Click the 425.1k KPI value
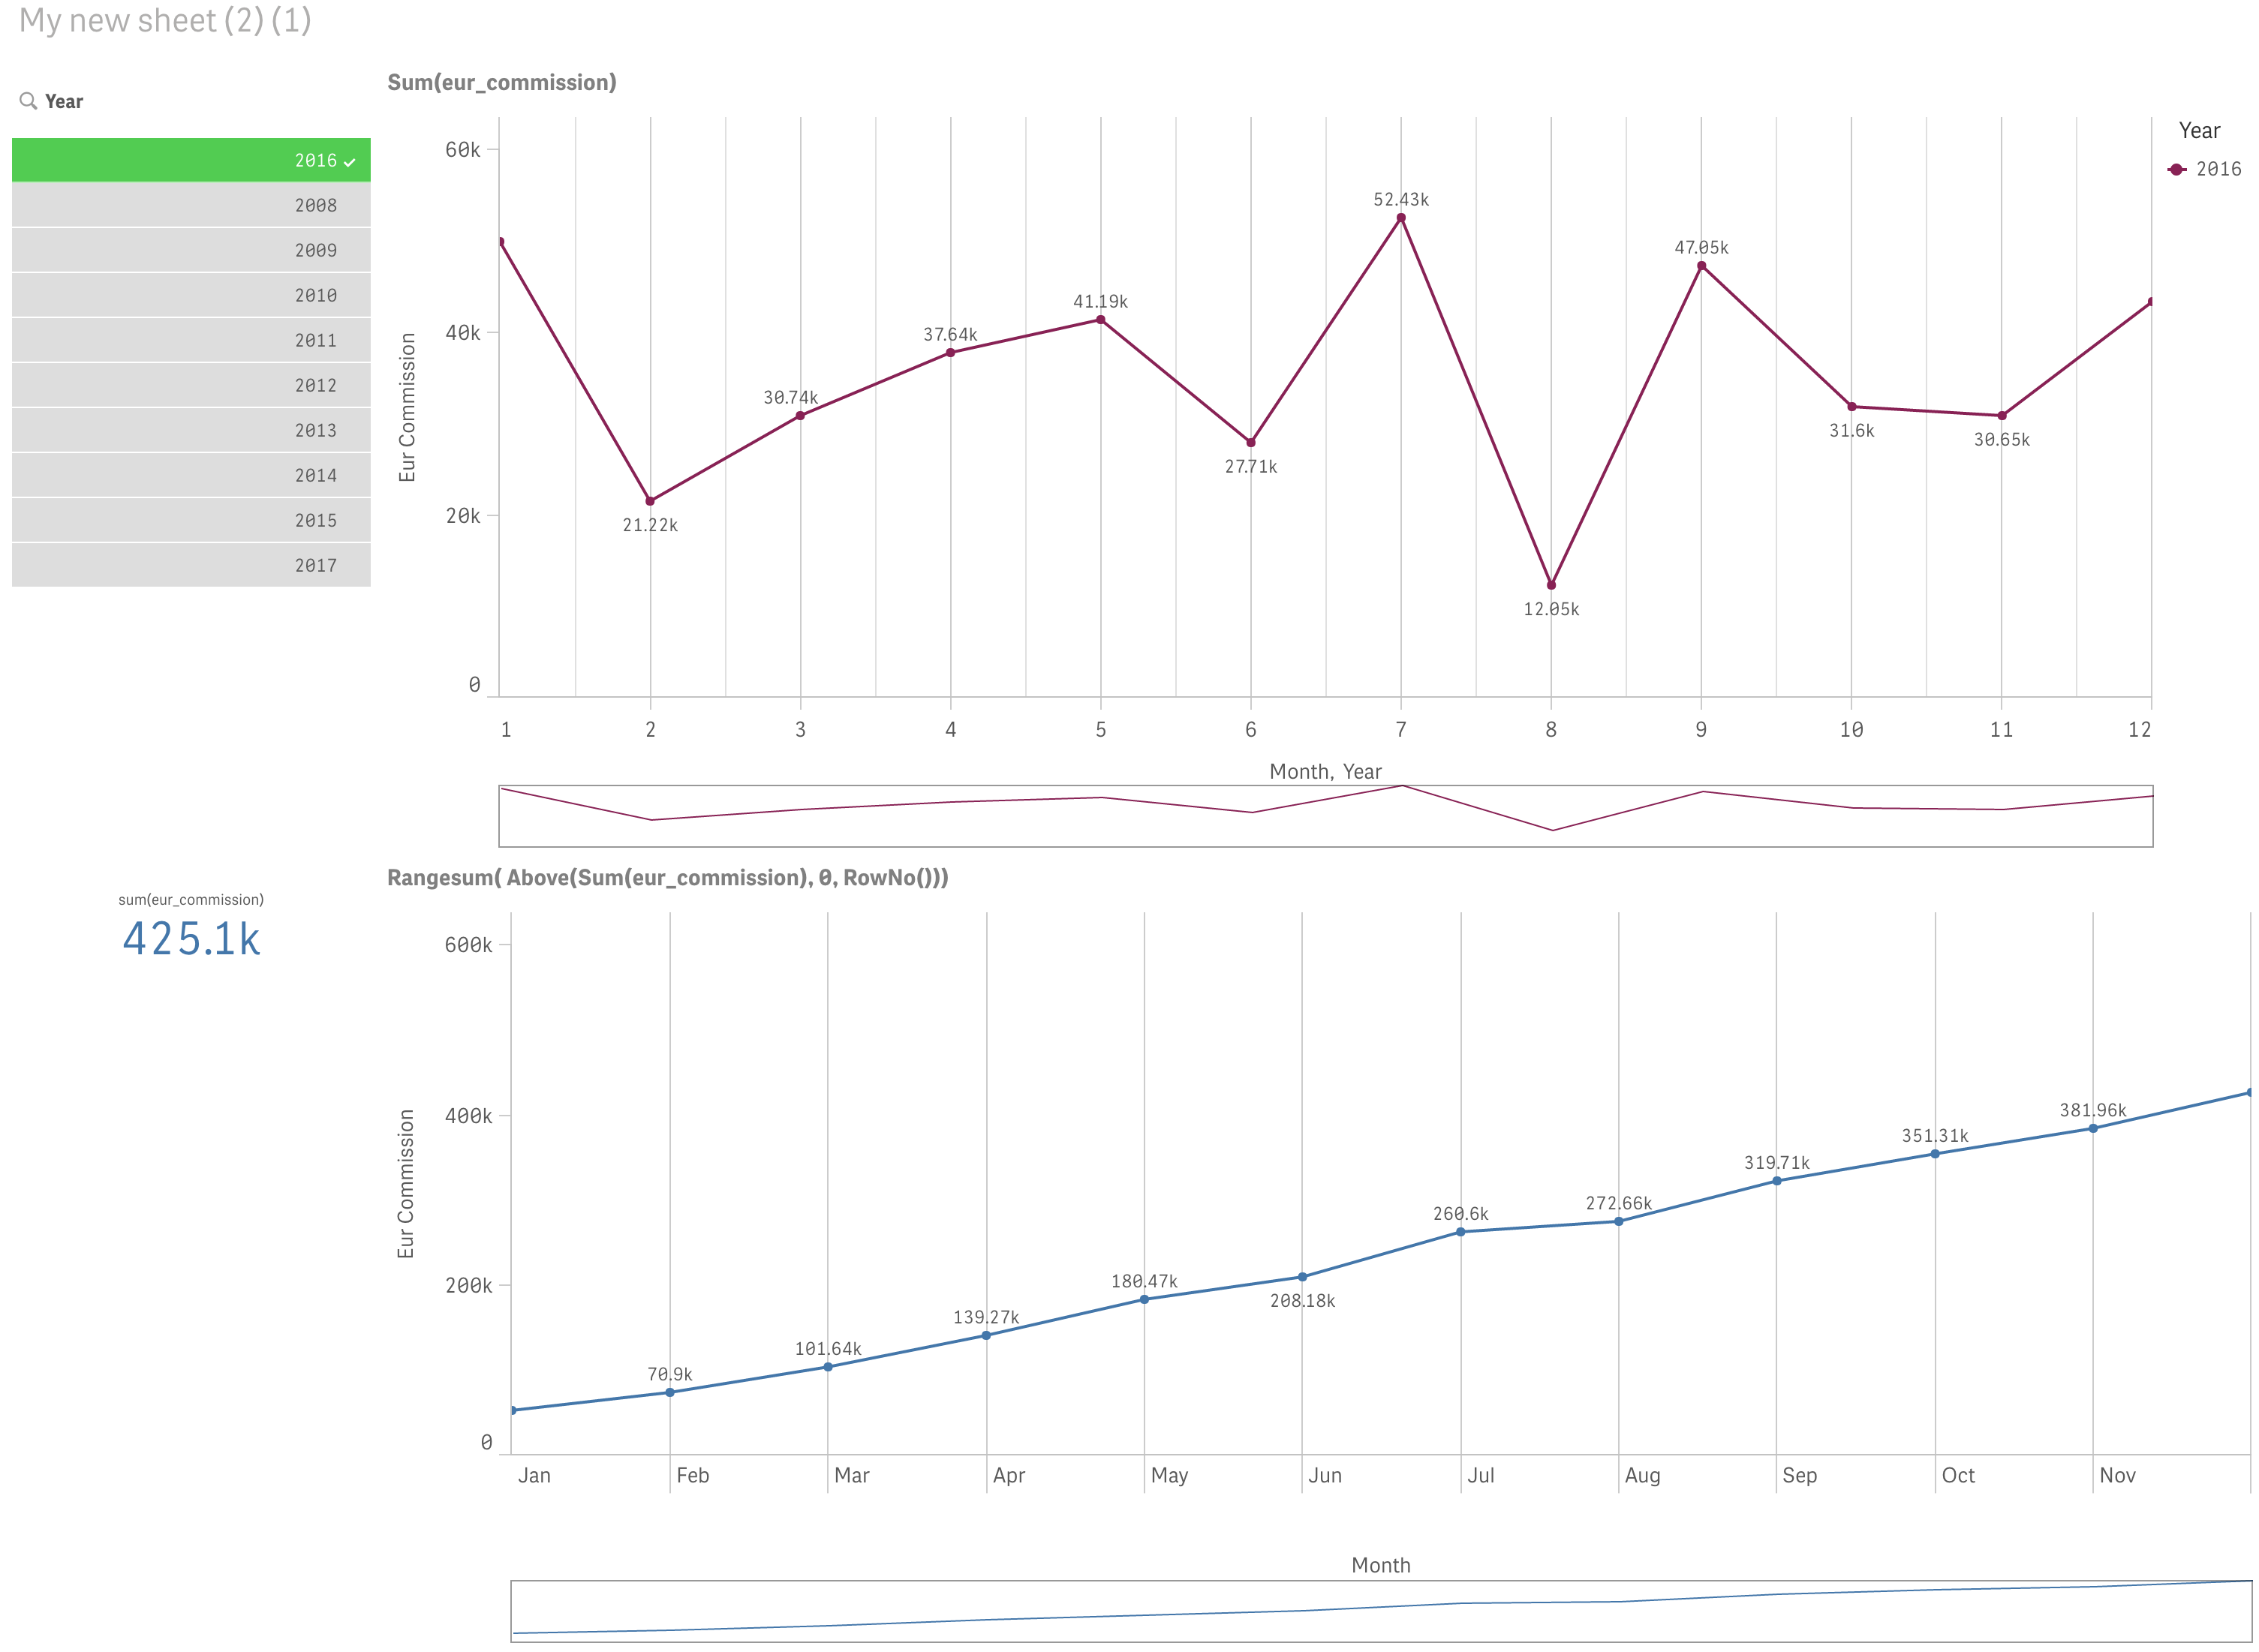The image size is (2259, 1652). (191, 938)
